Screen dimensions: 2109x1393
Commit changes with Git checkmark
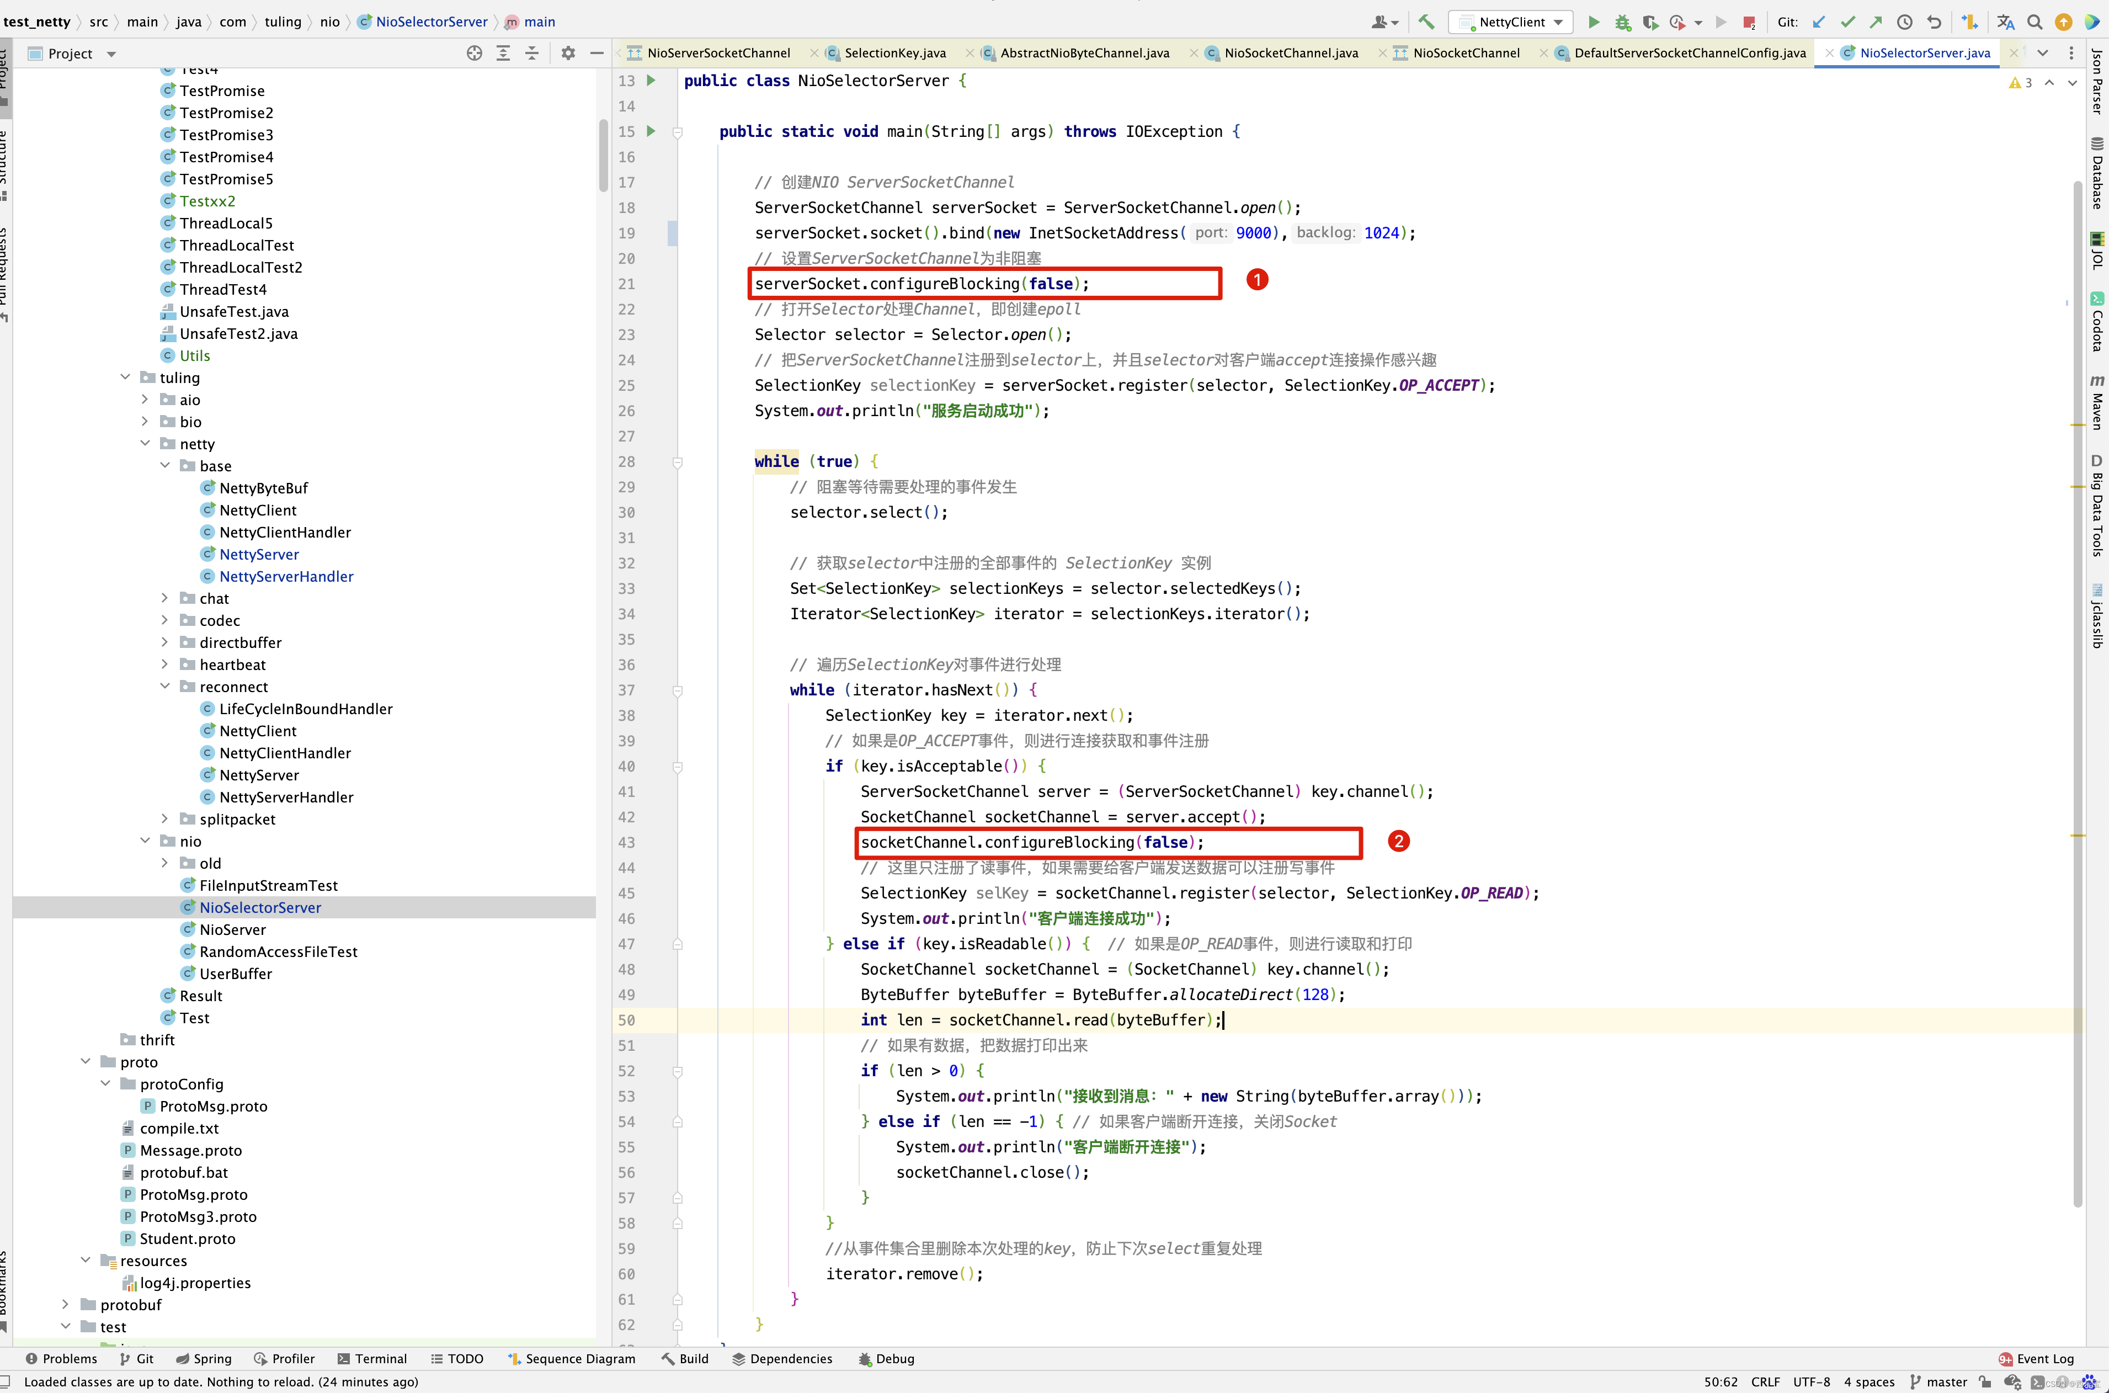pos(1848,22)
